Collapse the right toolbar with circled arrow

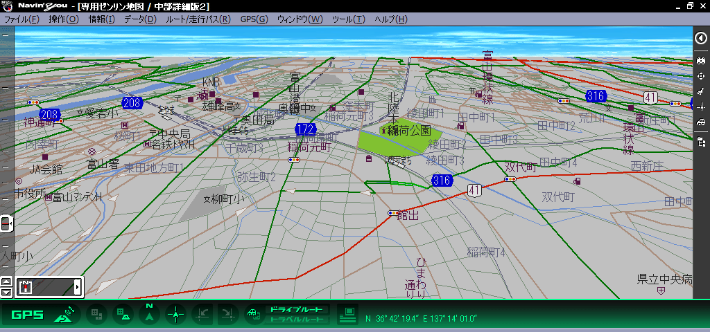[701, 39]
